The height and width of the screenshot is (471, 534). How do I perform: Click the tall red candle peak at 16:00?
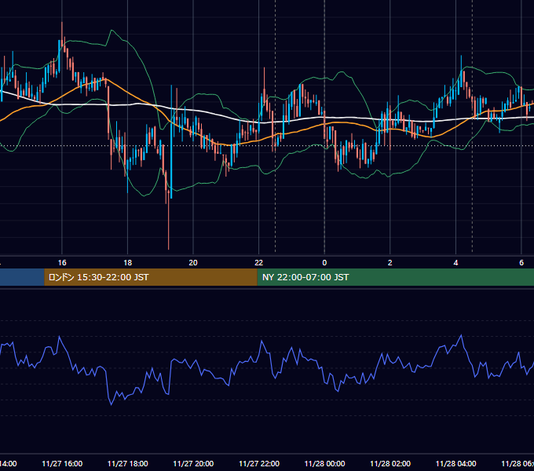62,34
